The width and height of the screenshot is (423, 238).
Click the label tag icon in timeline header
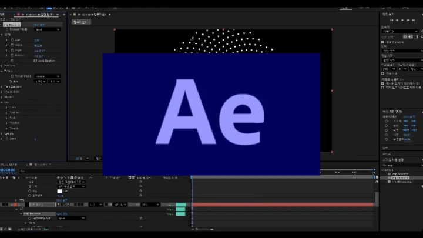14,177
